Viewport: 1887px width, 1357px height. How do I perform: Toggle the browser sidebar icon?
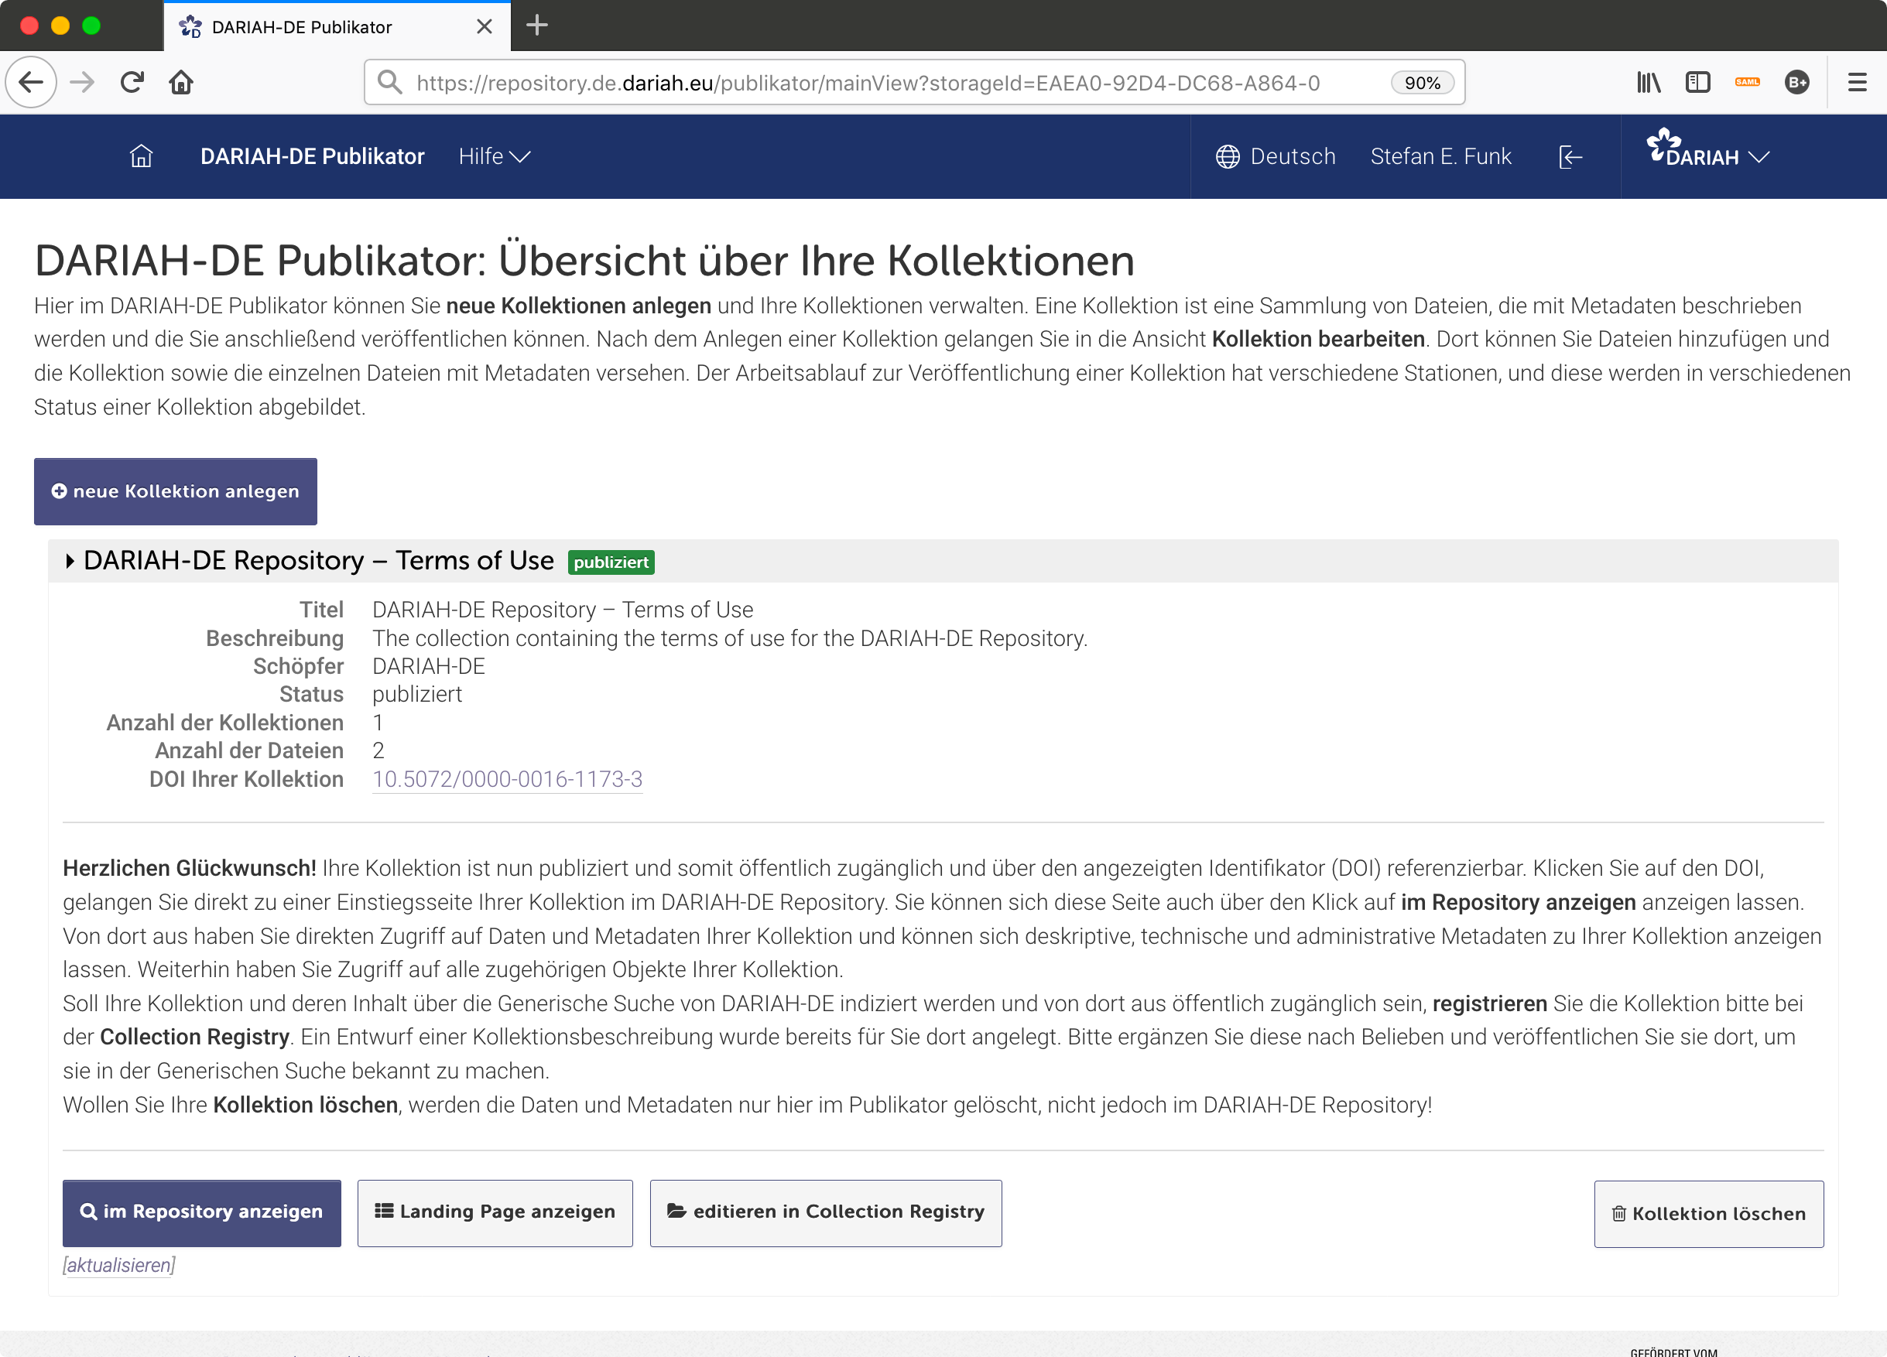pos(1698,81)
